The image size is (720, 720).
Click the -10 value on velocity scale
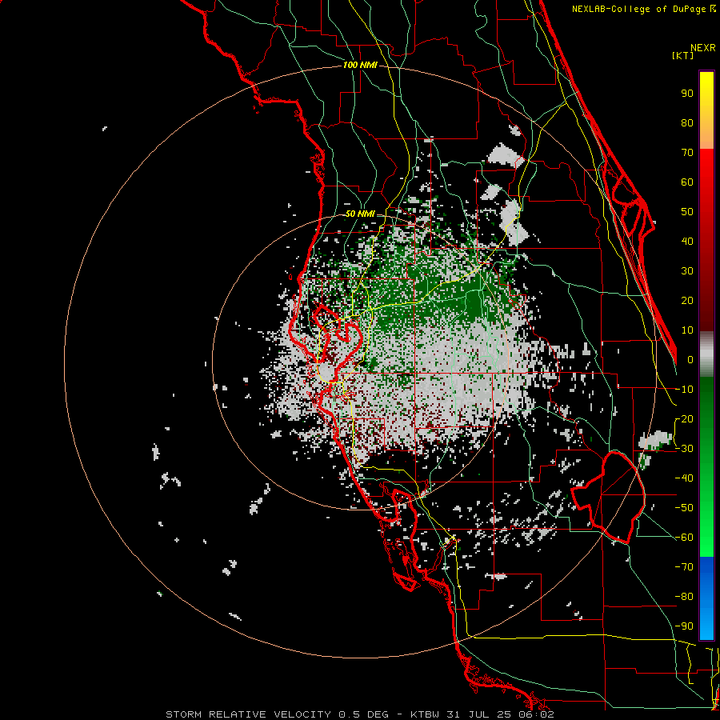(x=684, y=390)
